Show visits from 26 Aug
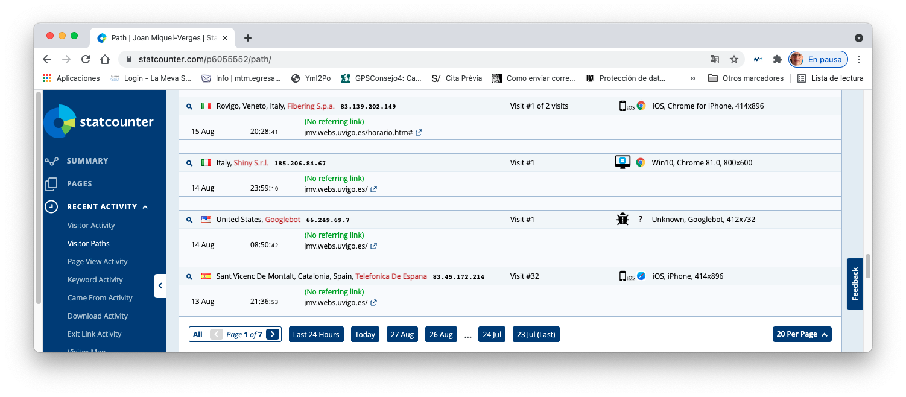This screenshot has width=906, height=397. click(x=441, y=334)
